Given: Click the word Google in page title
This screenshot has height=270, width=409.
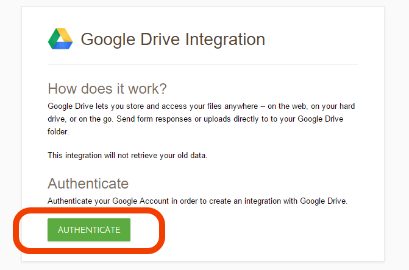Looking at the screenshot, I should pyautogui.click(x=108, y=40).
